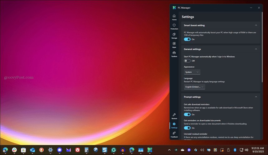Collapse the Smart boost setting section
Image resolution: width=268 pixels, height=155 pixels.
[256, 25]
